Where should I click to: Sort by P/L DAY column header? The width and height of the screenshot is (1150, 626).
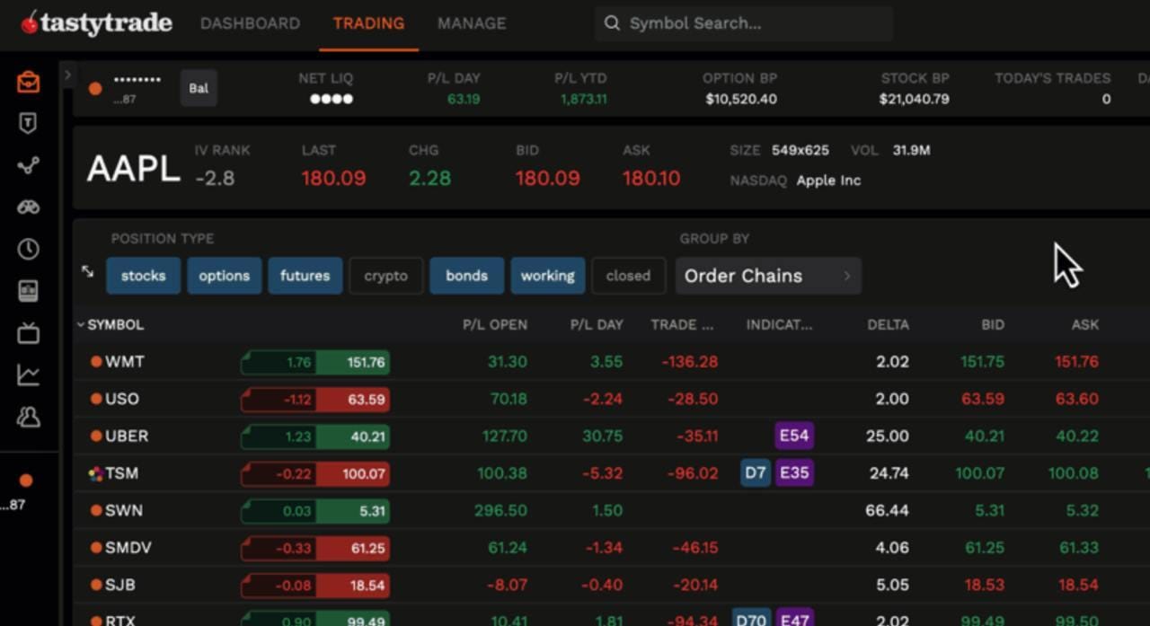point(597,325)
